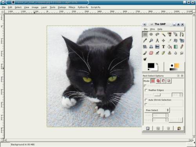
Task: Select the Move tool
Action: click(163, 40)
